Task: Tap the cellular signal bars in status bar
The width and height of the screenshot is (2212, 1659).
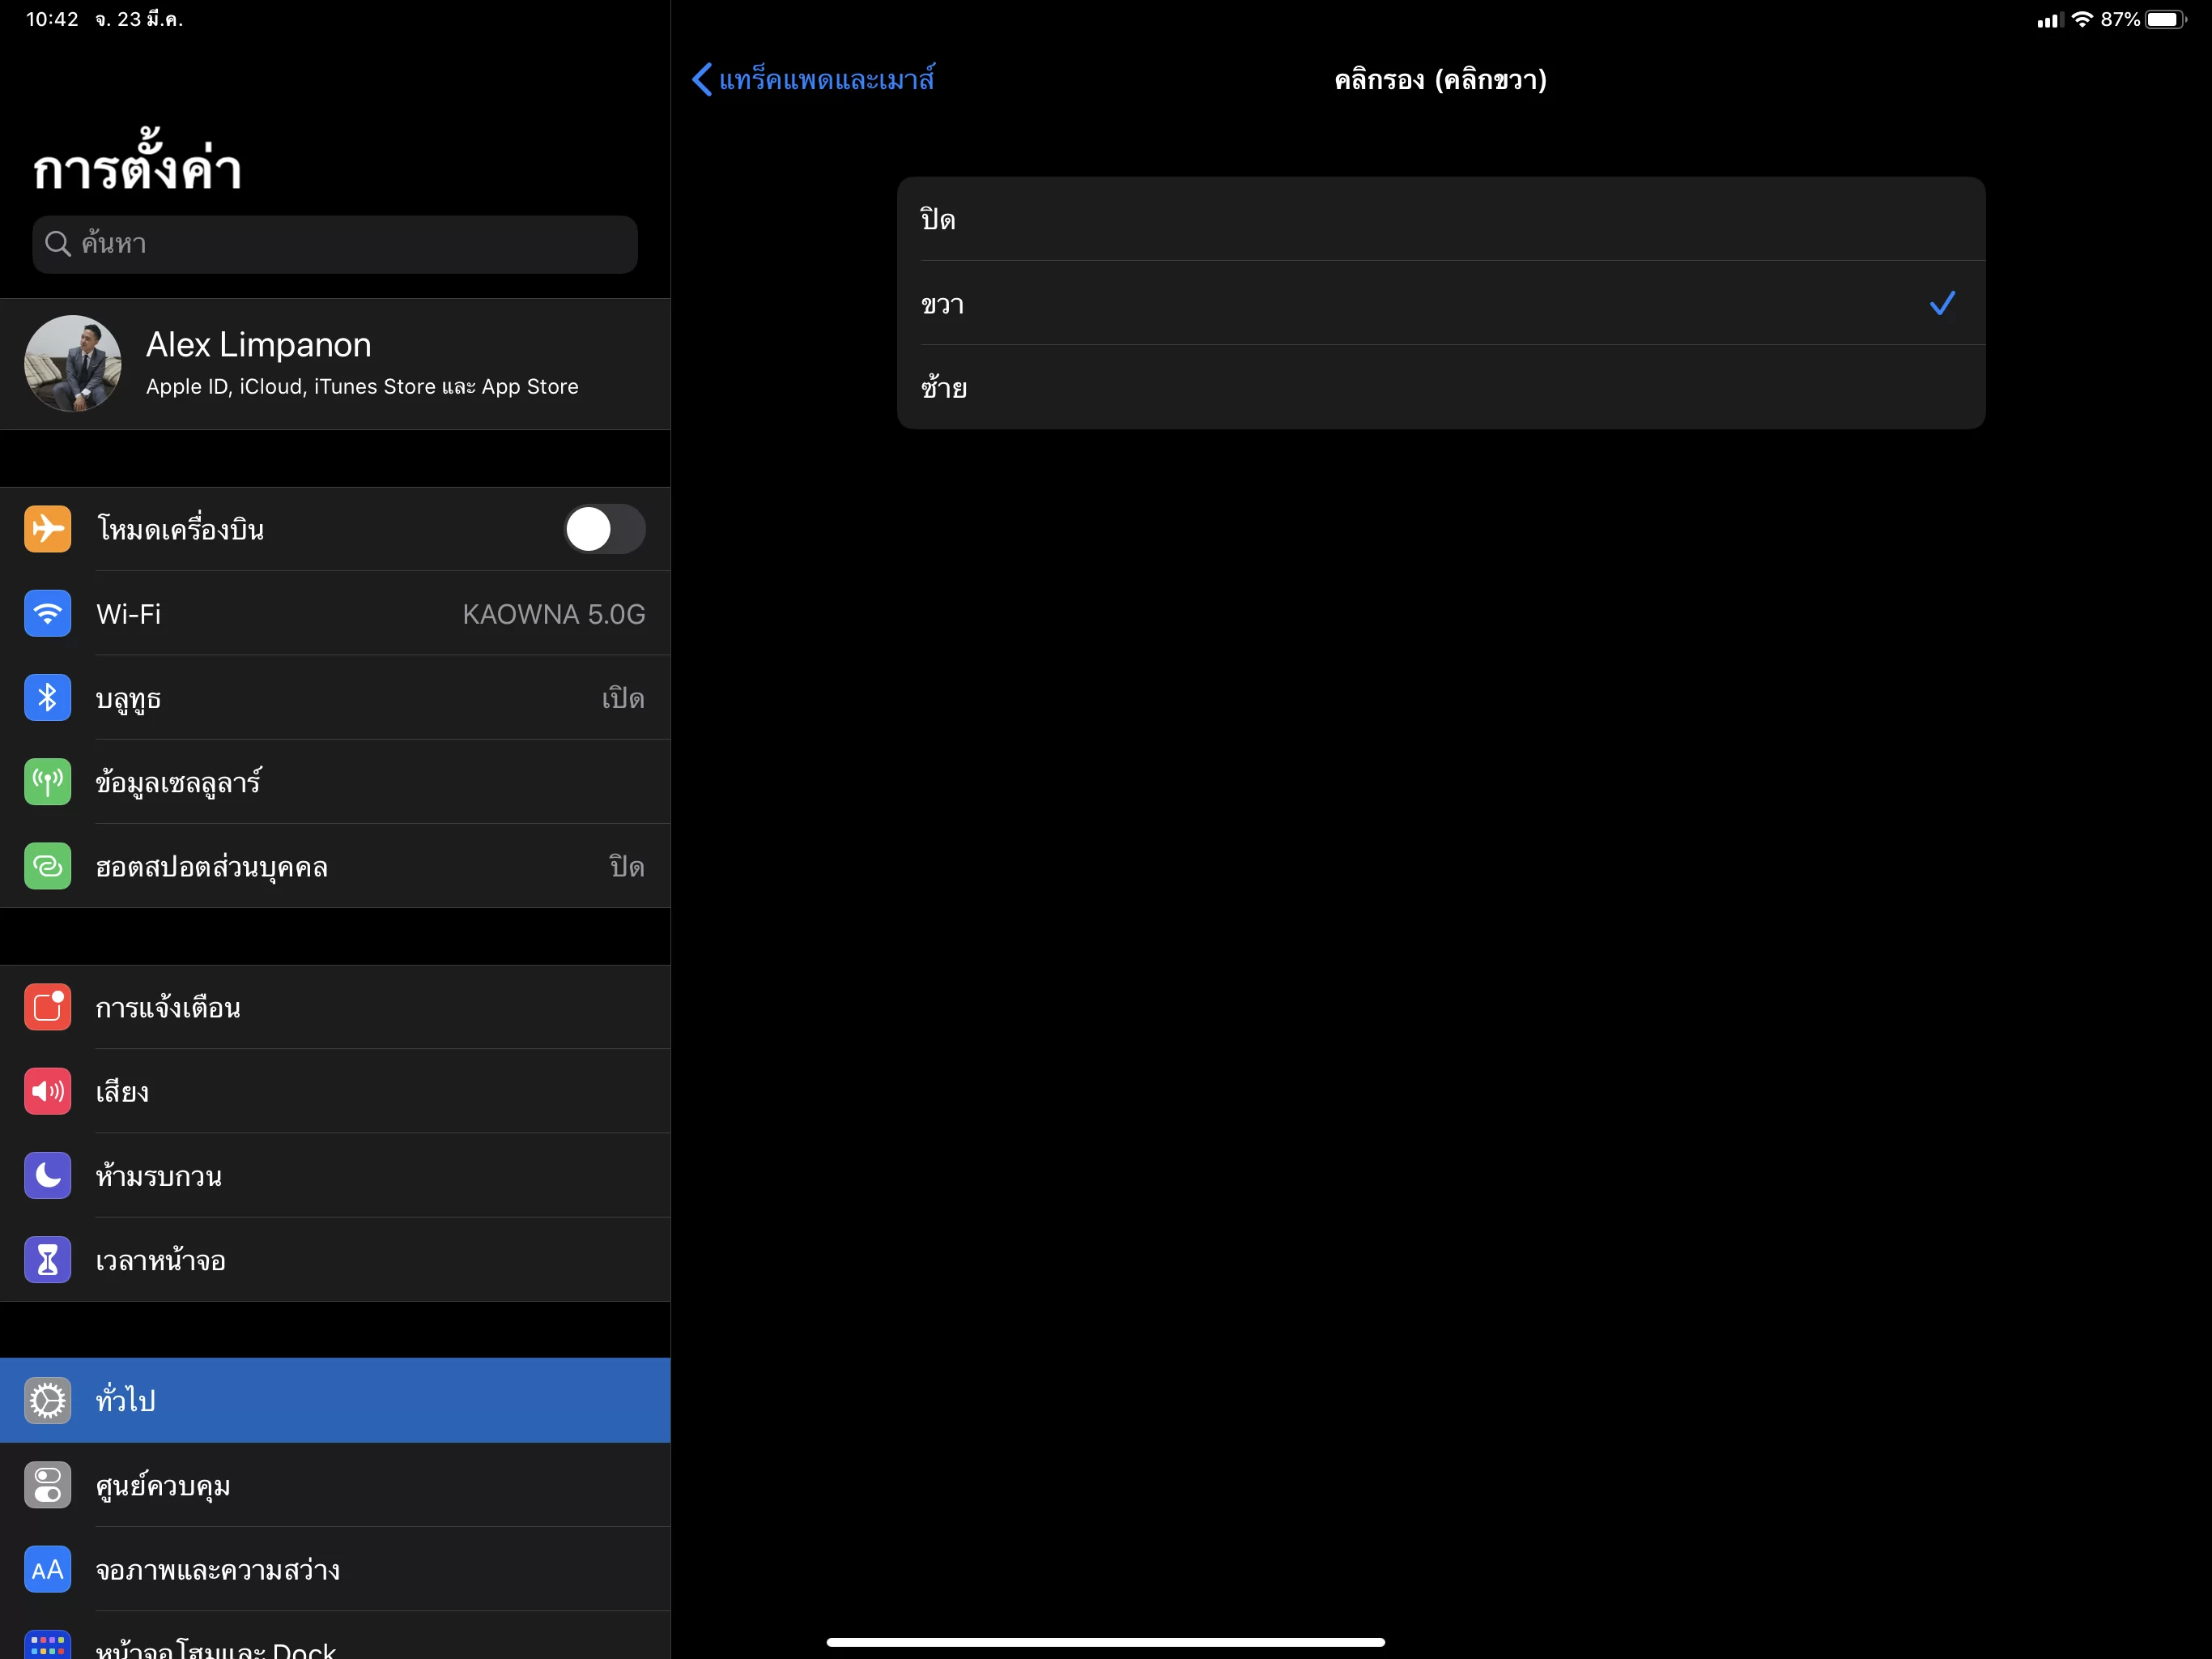Action: click(2050, 20)
